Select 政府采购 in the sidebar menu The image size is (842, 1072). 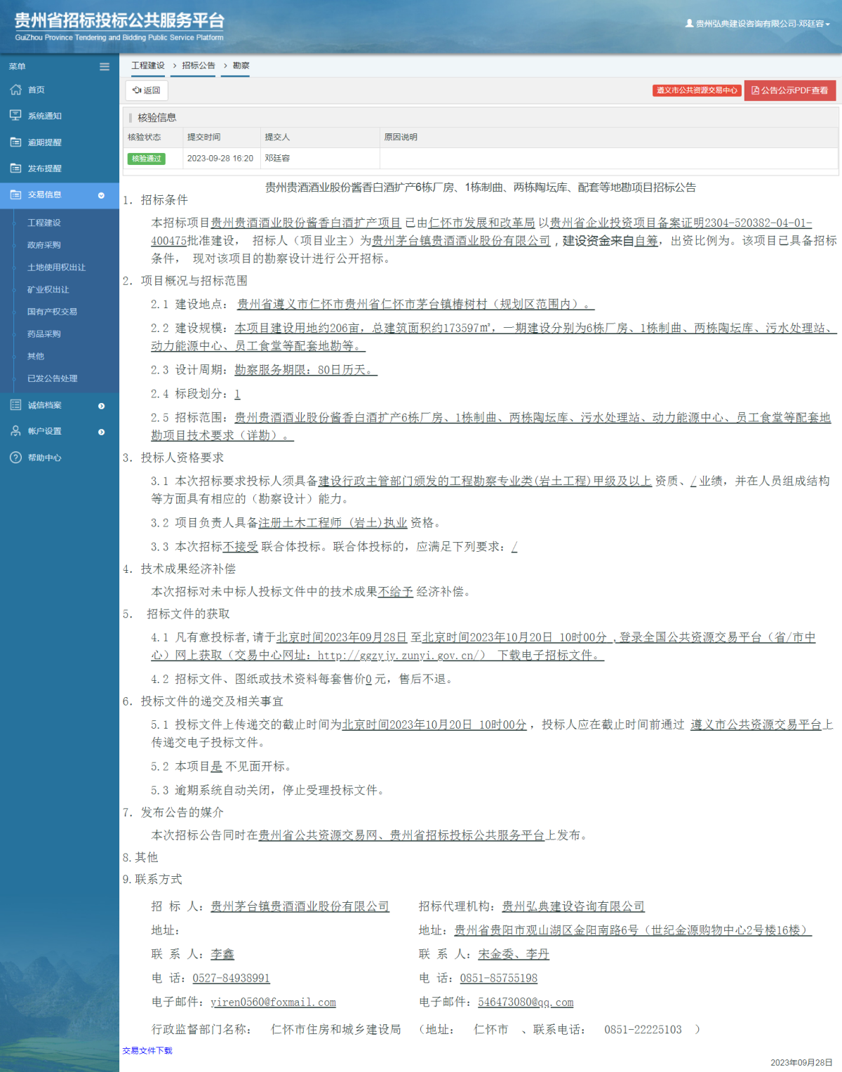(44, 245)
